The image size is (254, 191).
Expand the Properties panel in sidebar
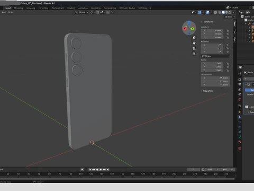(207, 91)
